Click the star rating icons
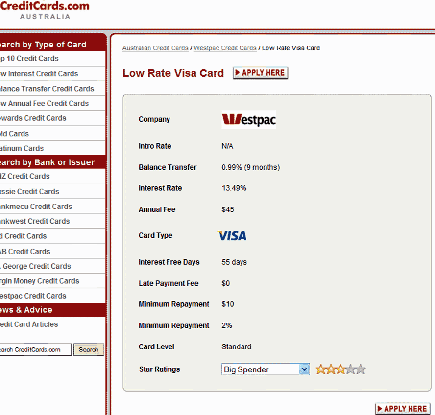Viewport: 435px width, 415px height. pyautogui.click(x=340, y=369)
